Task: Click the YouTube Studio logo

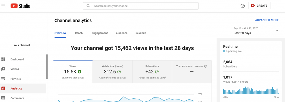Action: point(20,6)
